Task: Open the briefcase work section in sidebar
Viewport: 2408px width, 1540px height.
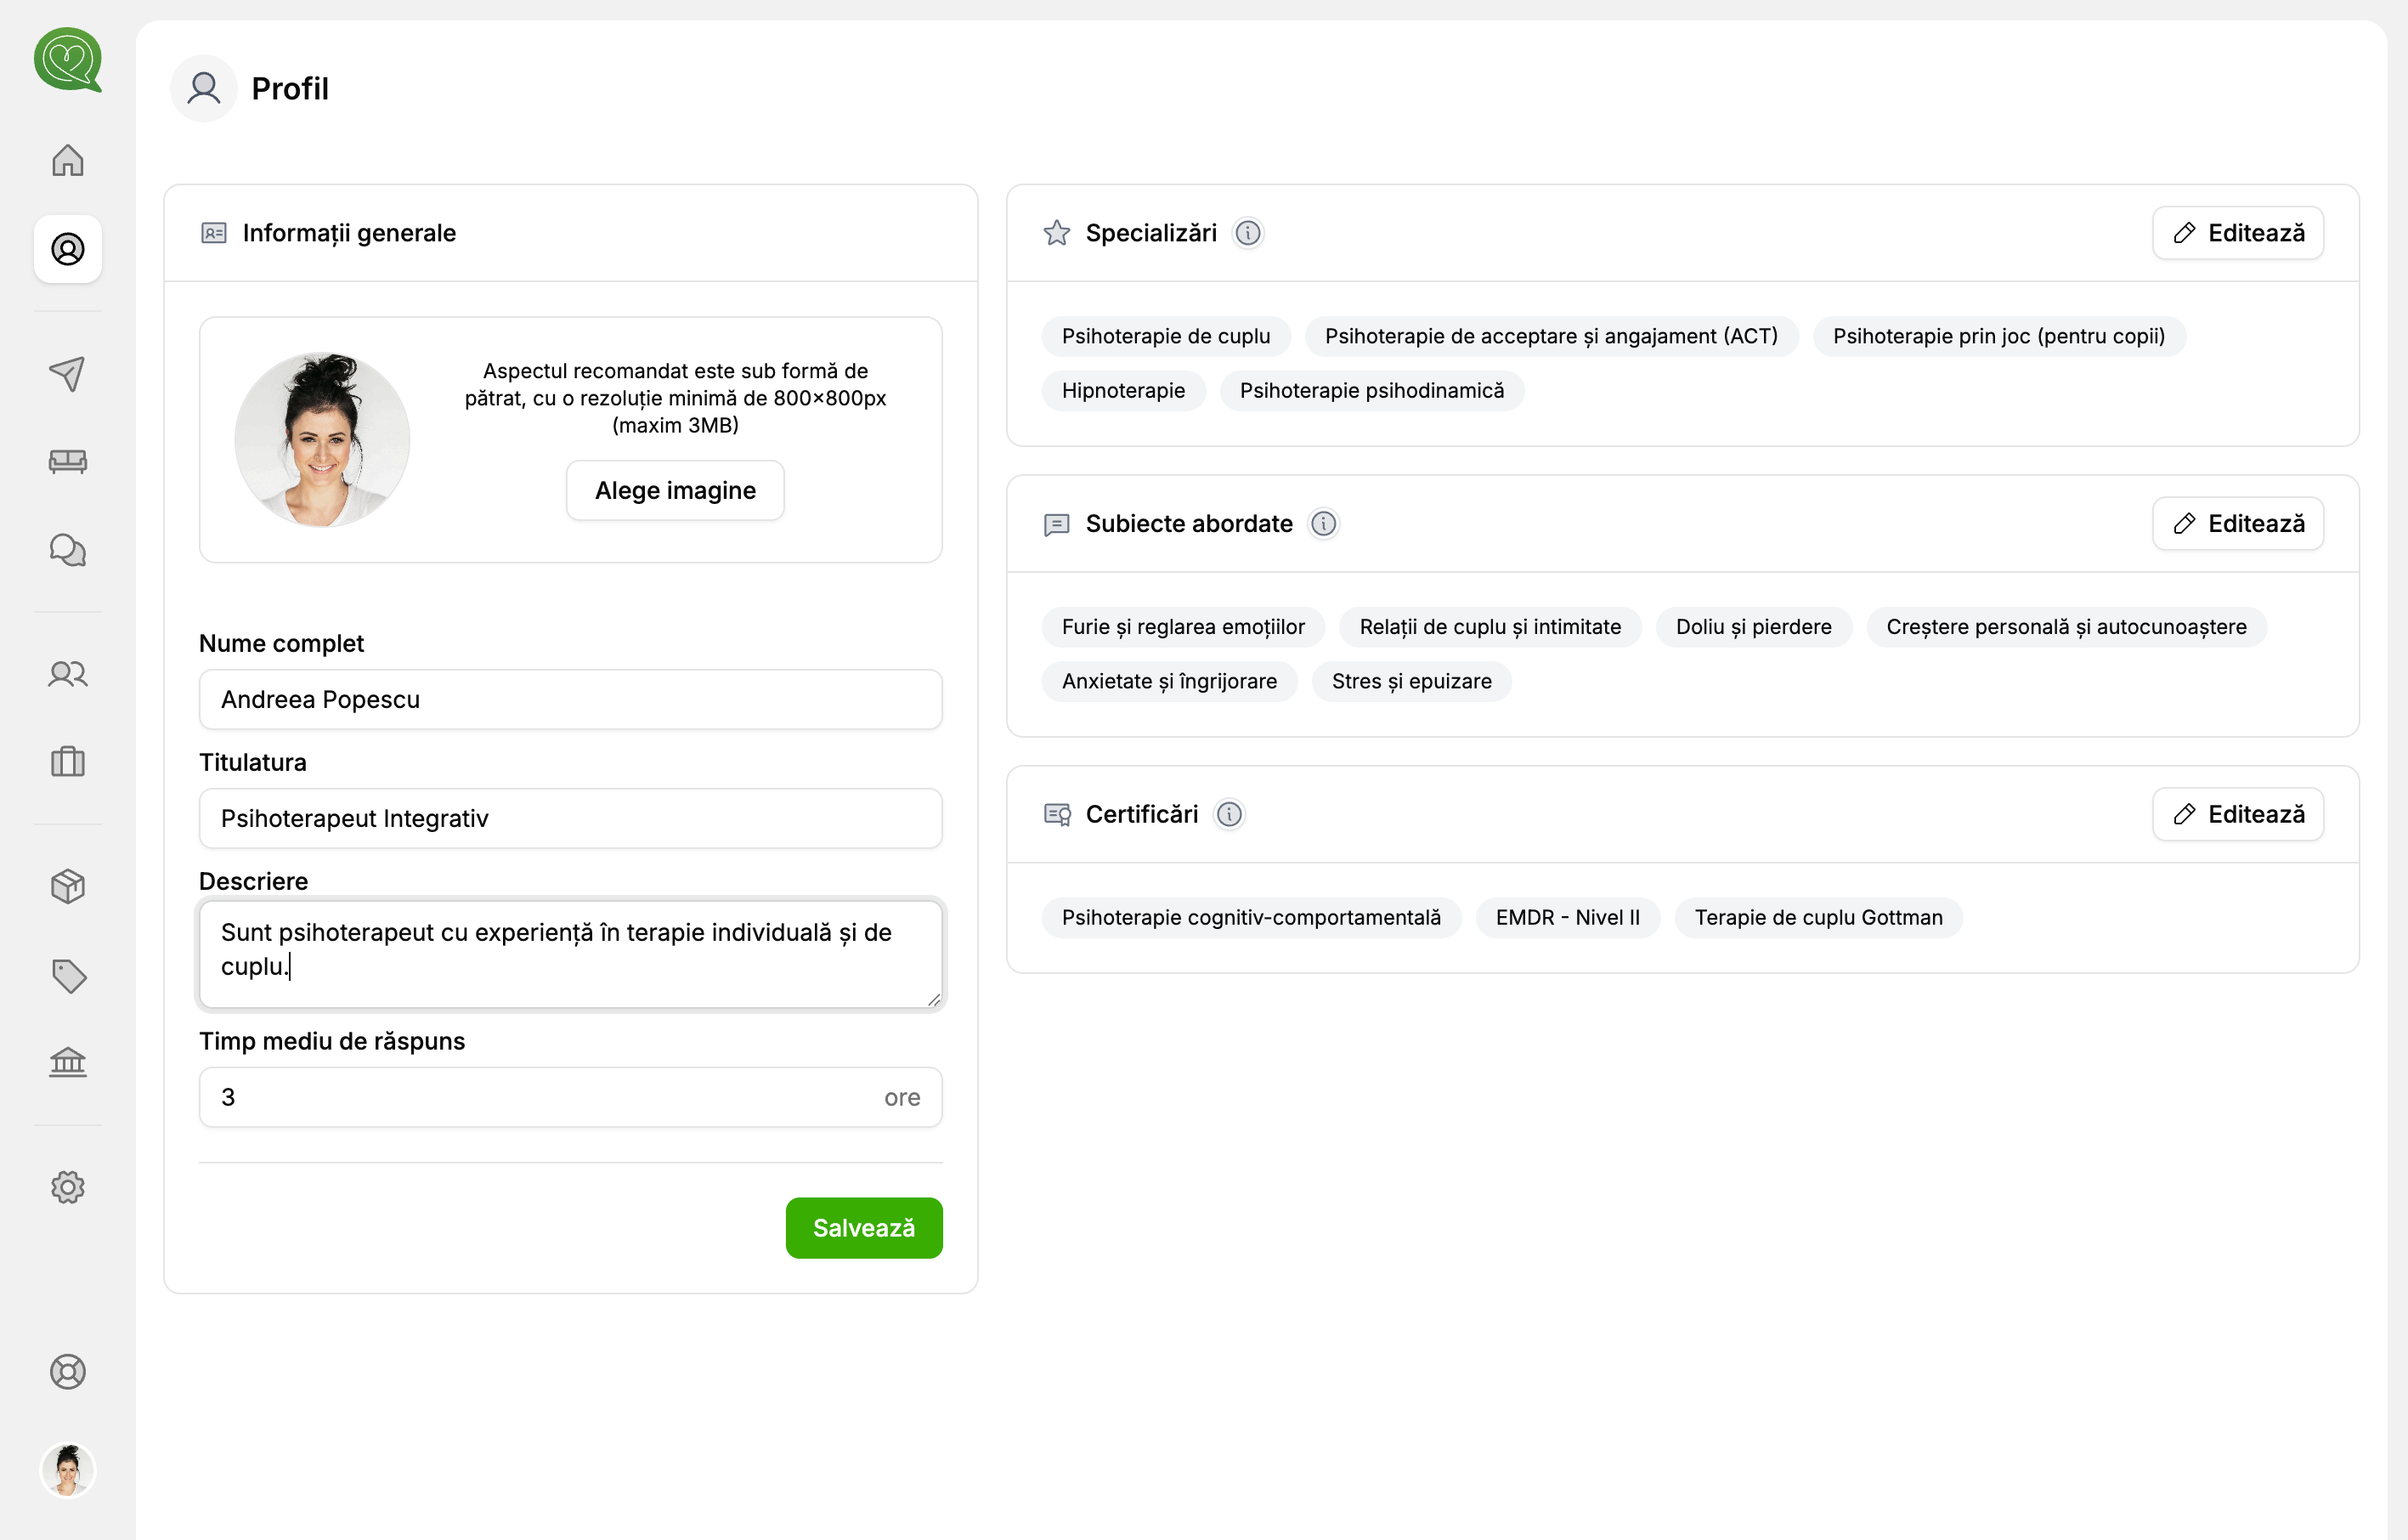Action: pos(68,762)
